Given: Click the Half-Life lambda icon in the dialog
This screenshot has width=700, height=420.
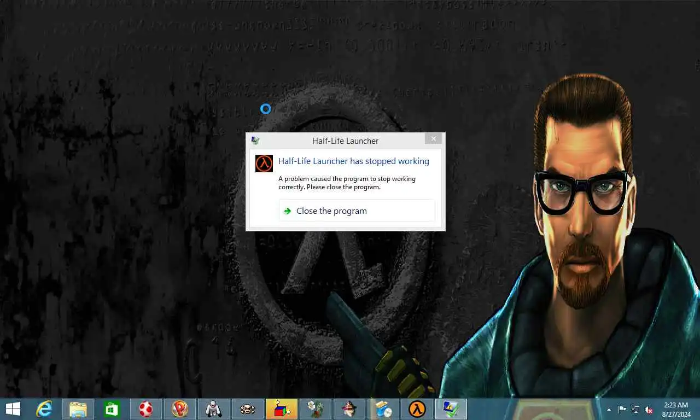Looking at the screenshot, I should 264,163.
